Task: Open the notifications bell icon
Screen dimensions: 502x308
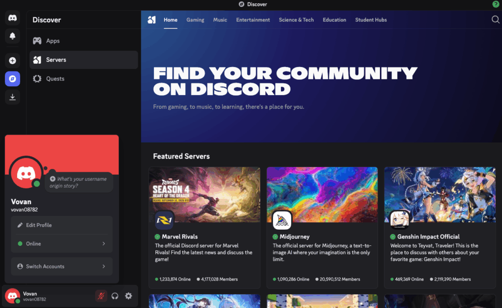Action: tap(12, 36)
